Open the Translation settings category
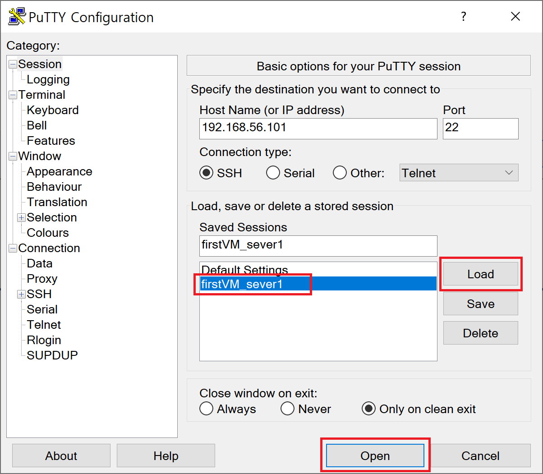The image size is (543, 474). 57,202
